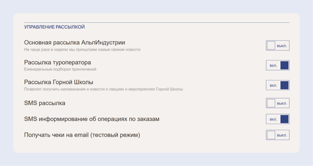Click the Еженедельные подборки приключений description

60,69
